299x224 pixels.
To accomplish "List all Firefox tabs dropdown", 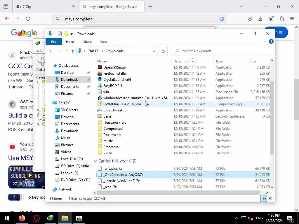I will (x=241, y=6).
